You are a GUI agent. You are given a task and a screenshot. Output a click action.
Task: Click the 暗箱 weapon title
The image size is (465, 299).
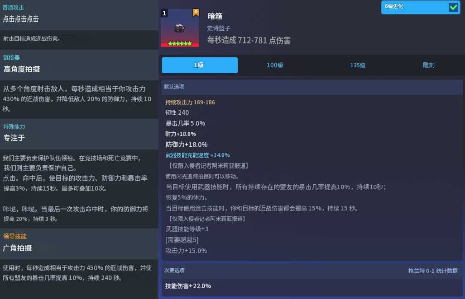(x=215, y=16)
